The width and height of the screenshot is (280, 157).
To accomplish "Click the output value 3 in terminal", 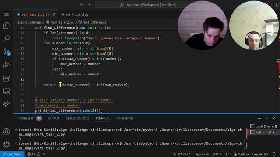I will tap(19, 139).
